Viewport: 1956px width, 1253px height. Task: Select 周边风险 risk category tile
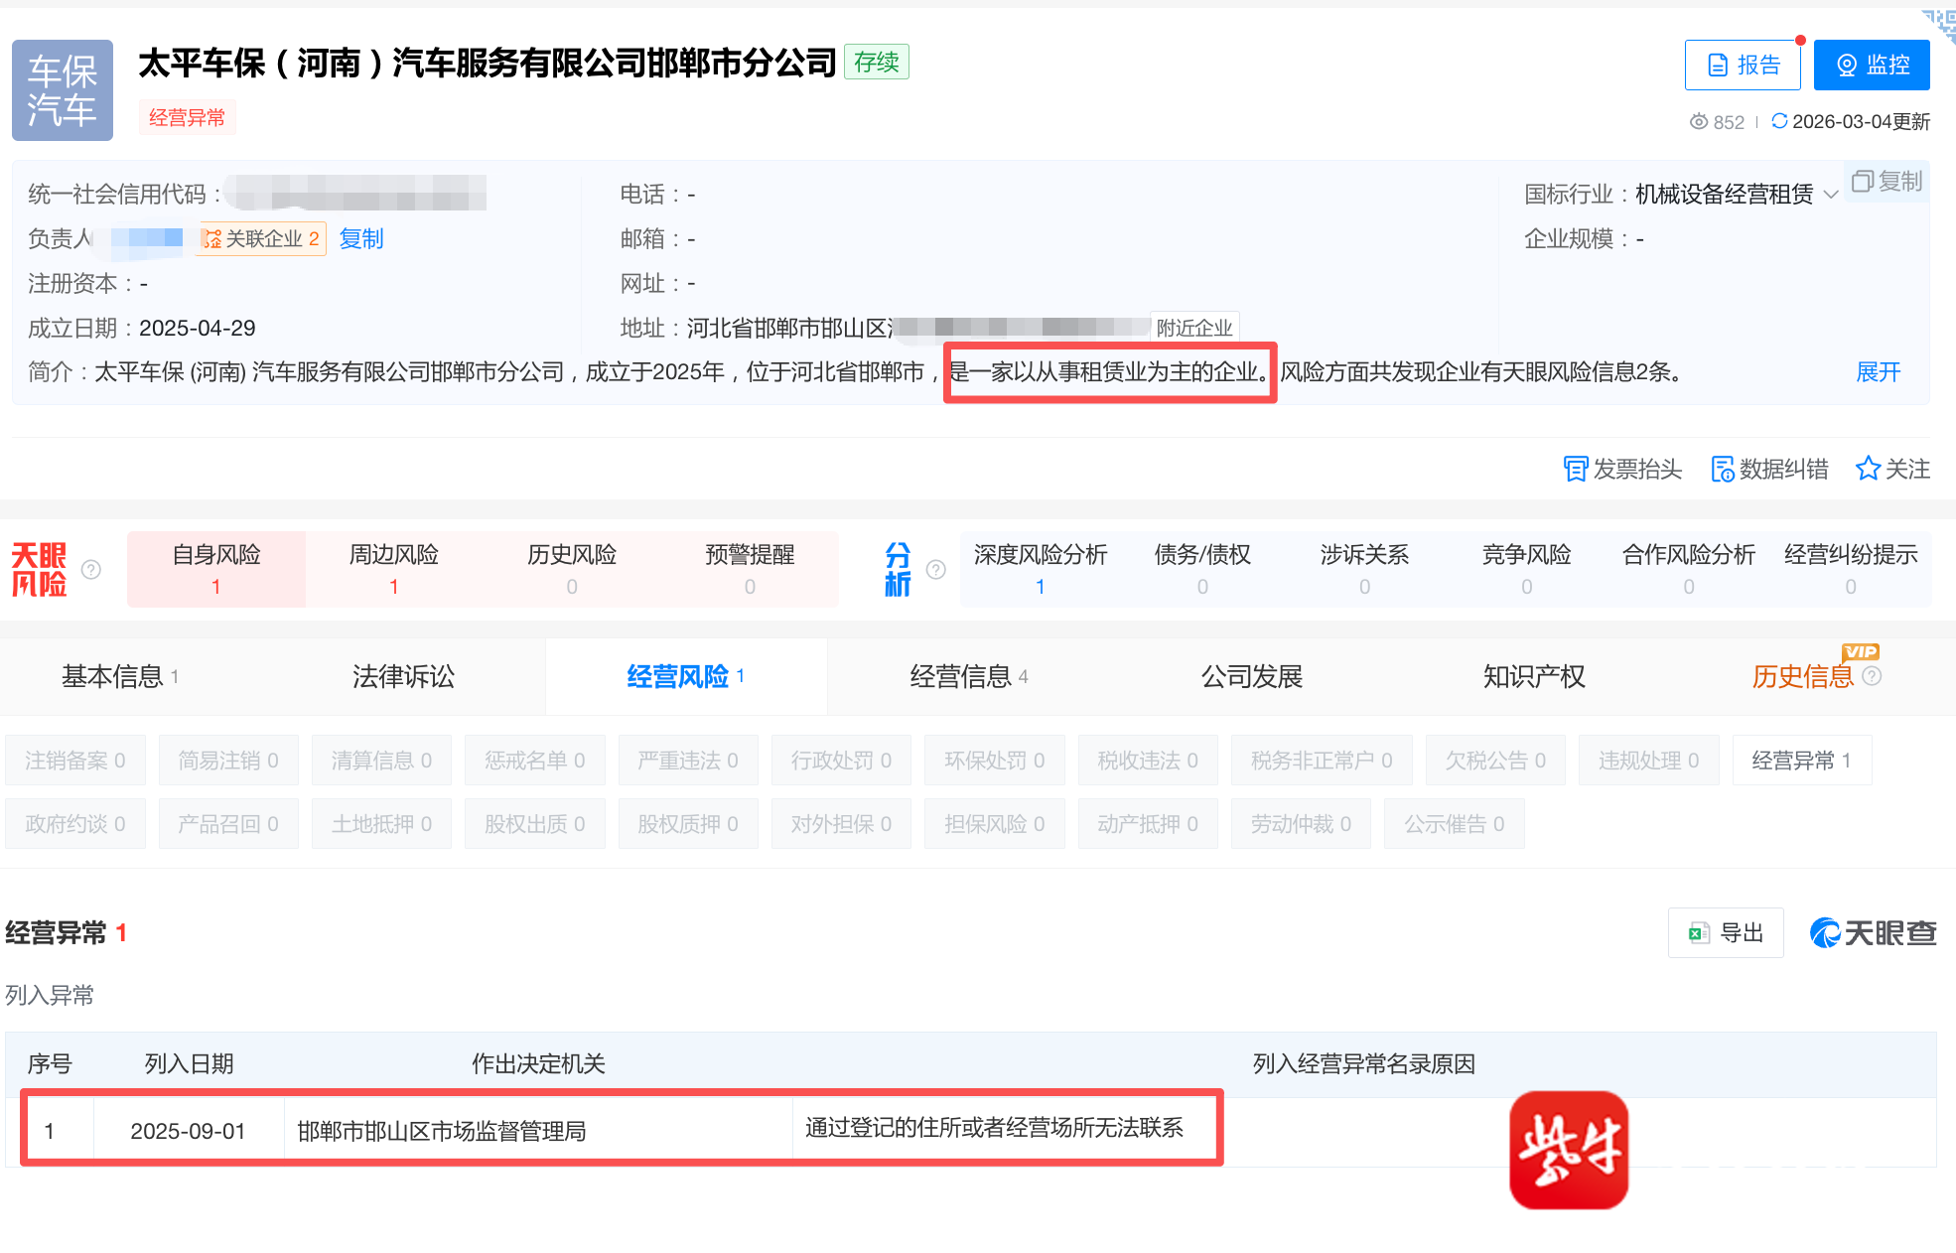click(393, 569)
